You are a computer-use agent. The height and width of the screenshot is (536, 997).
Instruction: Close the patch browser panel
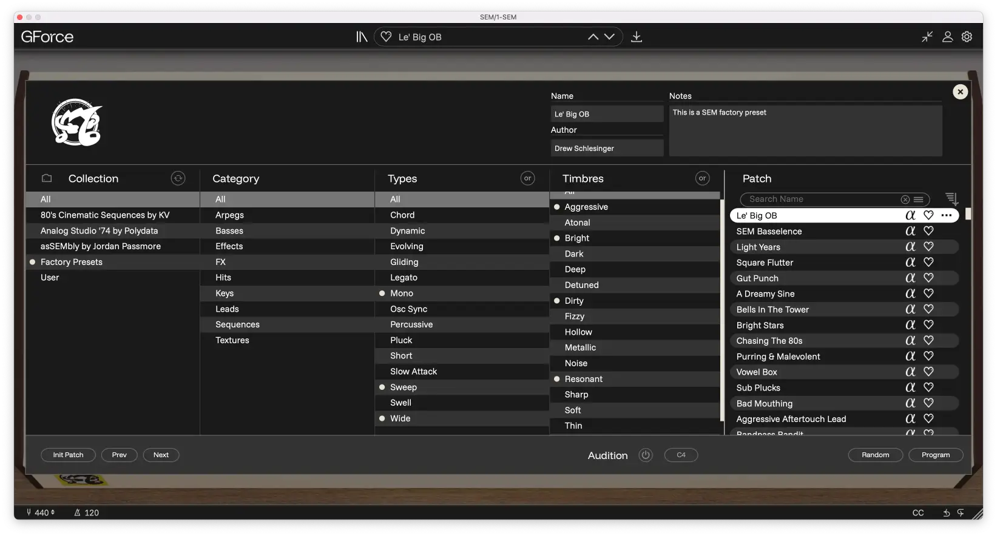960,92
